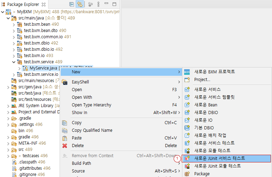272x177 pixels.
Task: Collapse the src/main/java source folder
Action: point(8,18)
